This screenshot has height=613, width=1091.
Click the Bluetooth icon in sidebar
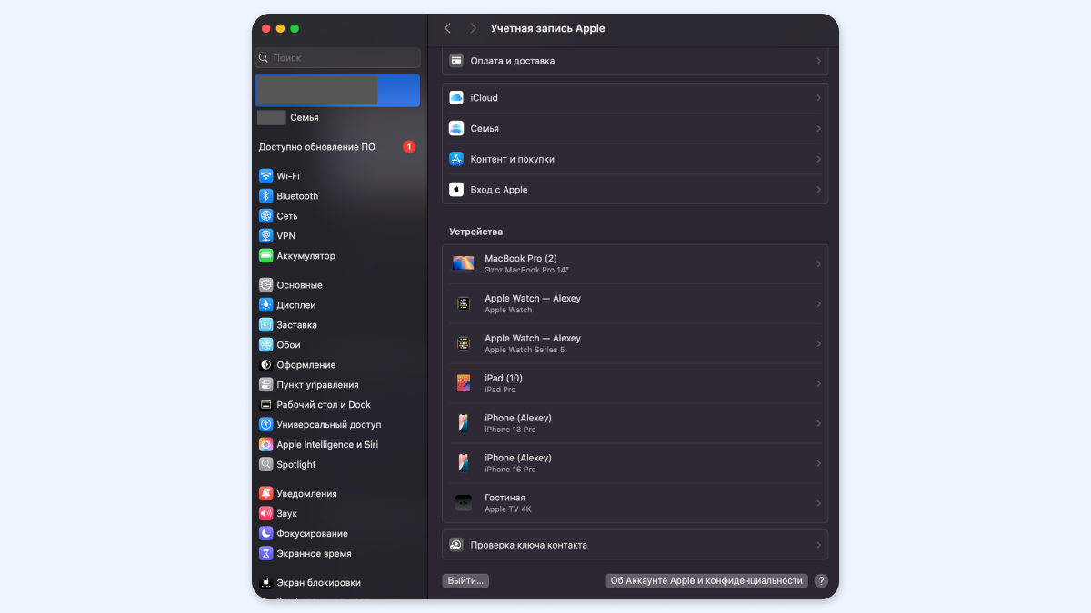coord(265,196)
